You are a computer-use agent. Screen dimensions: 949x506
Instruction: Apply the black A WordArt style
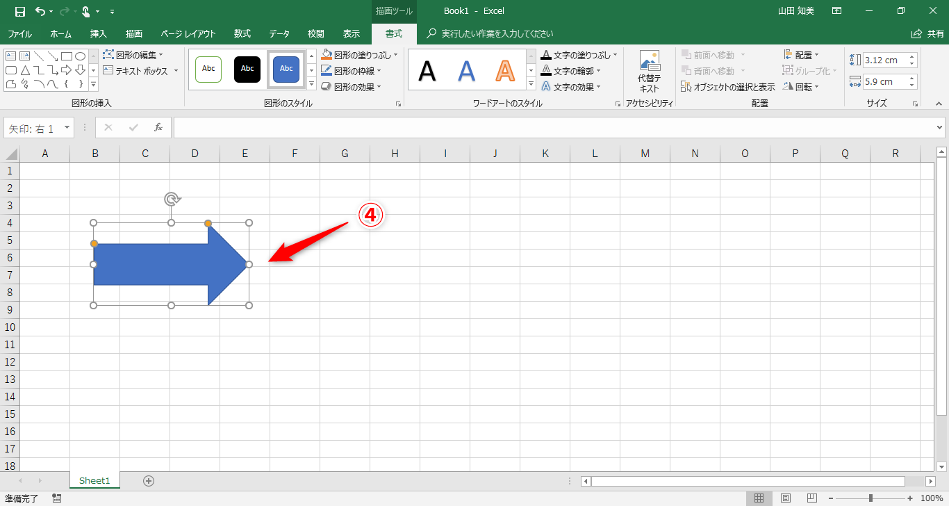pos(427,70)
